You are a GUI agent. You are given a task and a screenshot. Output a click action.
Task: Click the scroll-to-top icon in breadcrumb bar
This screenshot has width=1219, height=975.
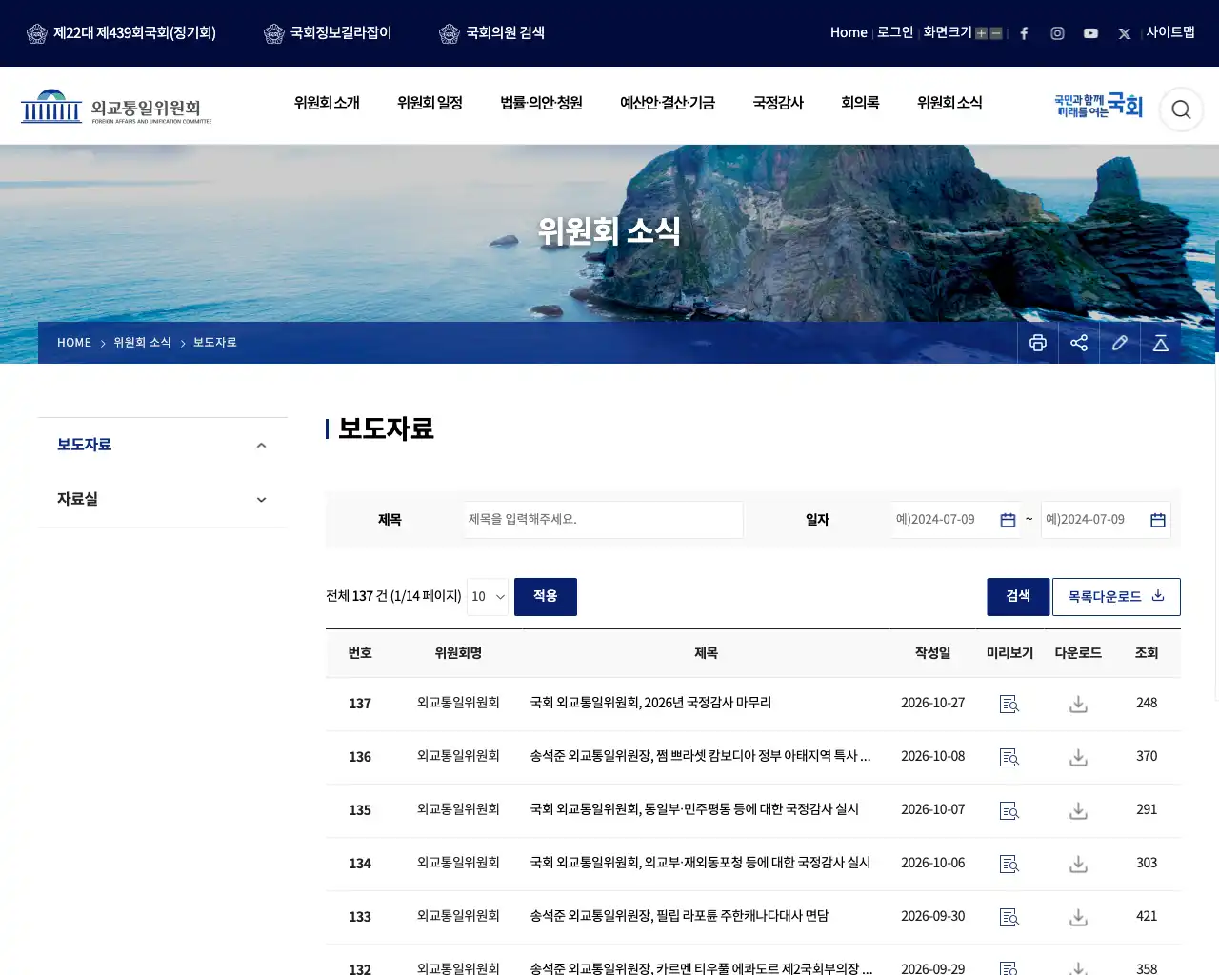pyautogui.click(x=1161, y=343)
